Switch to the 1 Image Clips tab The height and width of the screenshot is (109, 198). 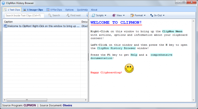(x=33, y=10)
